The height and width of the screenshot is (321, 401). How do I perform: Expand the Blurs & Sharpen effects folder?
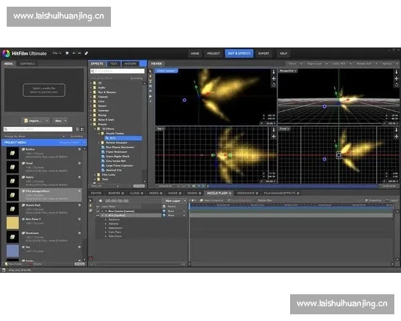pyautogui.click(x=92, y=92)
